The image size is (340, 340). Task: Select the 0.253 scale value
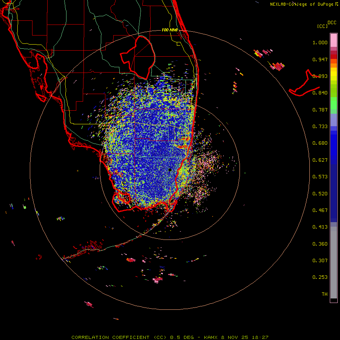[320, 277]
